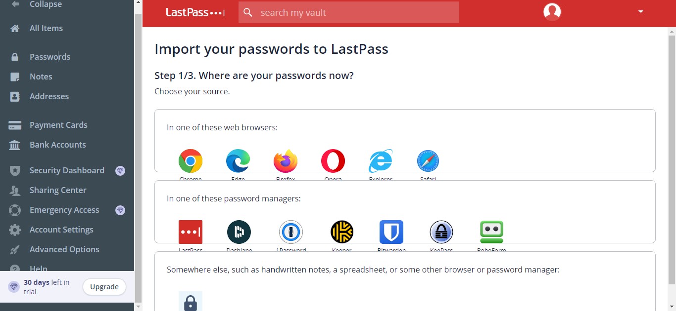Open the account dropdown arrow
This screenshot has width=676, height=311.
641,11
